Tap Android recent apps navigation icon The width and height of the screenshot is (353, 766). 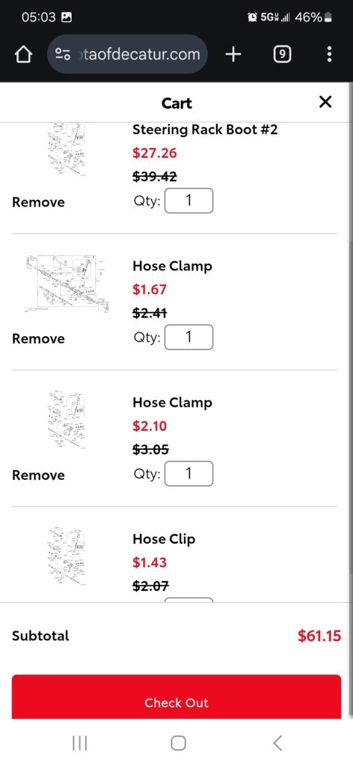79,743
